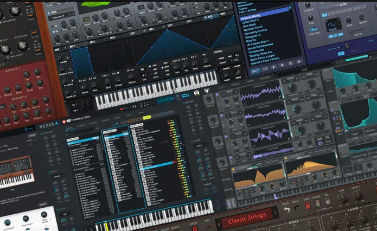Collapse the LFOS section arrow

tap(337, 5)
